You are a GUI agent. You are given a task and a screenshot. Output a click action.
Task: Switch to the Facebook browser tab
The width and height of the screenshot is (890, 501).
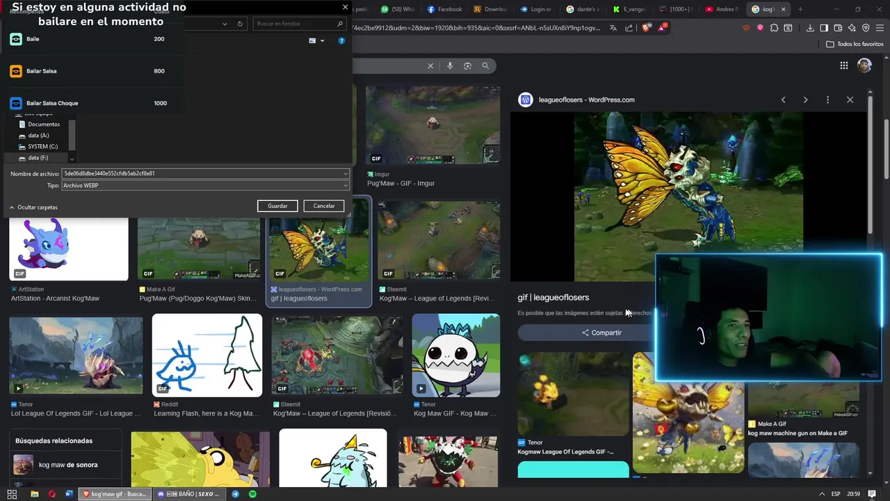point(444,9)
